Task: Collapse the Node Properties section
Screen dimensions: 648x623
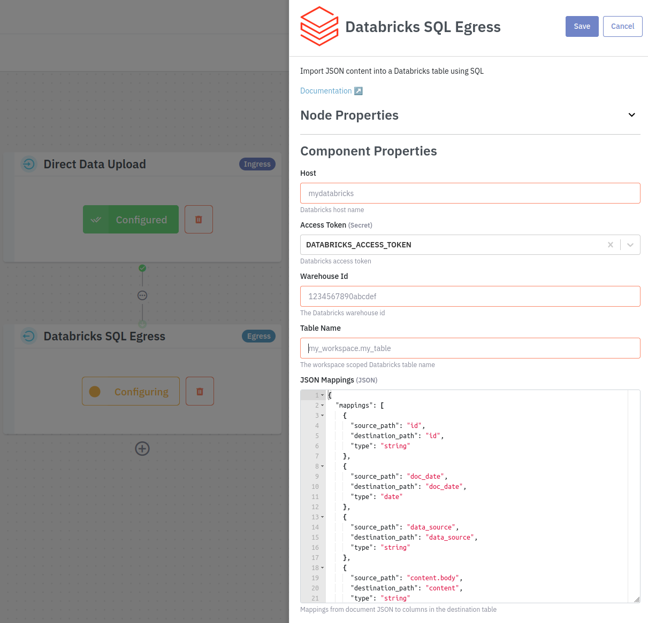Action: pyautogui.click(x=632, y=115)
